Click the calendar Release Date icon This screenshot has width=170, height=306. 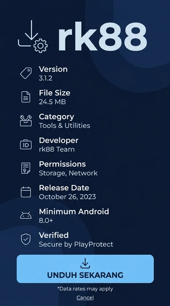pyautogui.click(x=26, y=192)
